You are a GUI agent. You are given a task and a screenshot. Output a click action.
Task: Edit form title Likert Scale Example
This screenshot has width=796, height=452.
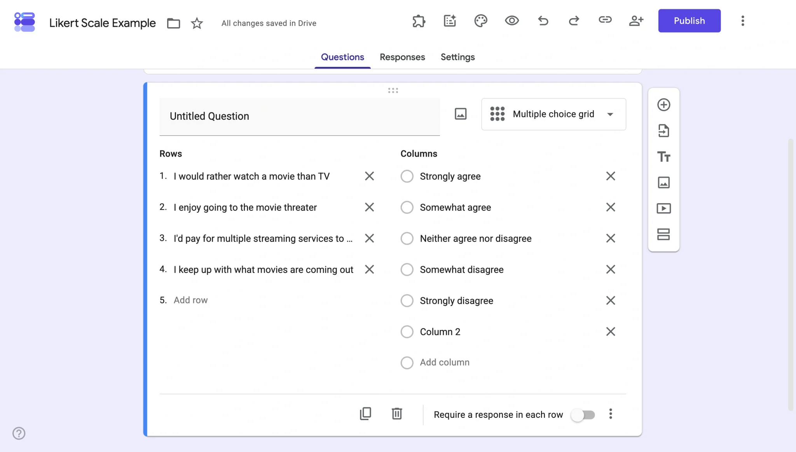[x=102, y=23]
